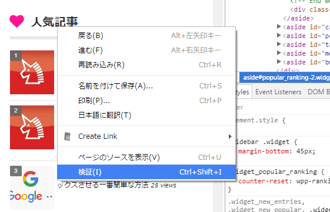Screen dimensions: 330x212
Task: Expand the fourth collapsed aside node in DOM tree
Action: coord(279,53)
